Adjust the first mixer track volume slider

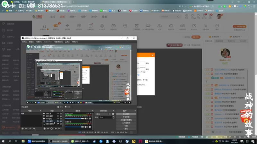75,118
